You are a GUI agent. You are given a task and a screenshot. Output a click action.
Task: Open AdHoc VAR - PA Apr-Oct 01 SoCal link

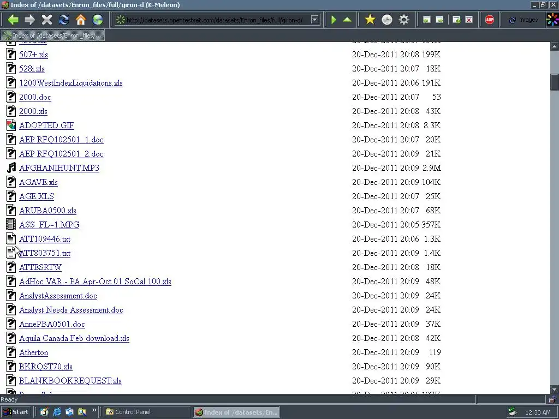95,282
